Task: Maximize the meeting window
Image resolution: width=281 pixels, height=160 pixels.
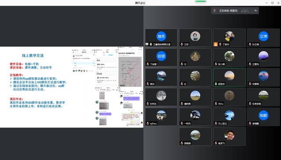Action: [x=272, y=3]
